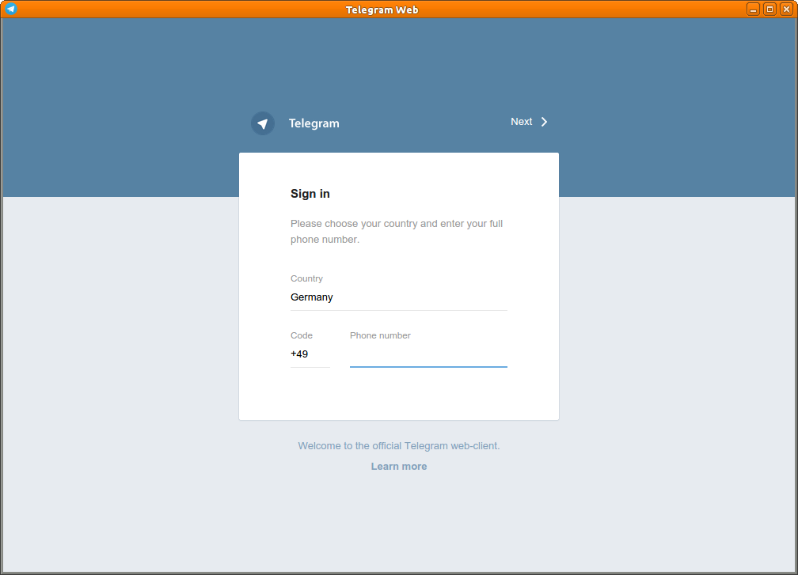Close the Telegram Web window

[x=786, y=9]
